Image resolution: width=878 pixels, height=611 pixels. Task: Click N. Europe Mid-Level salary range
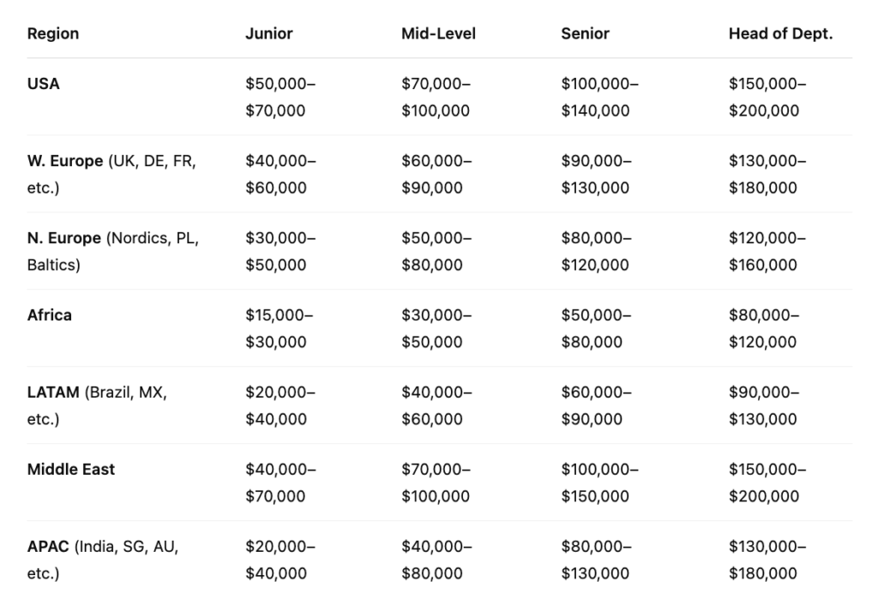[x=436, y=252]
